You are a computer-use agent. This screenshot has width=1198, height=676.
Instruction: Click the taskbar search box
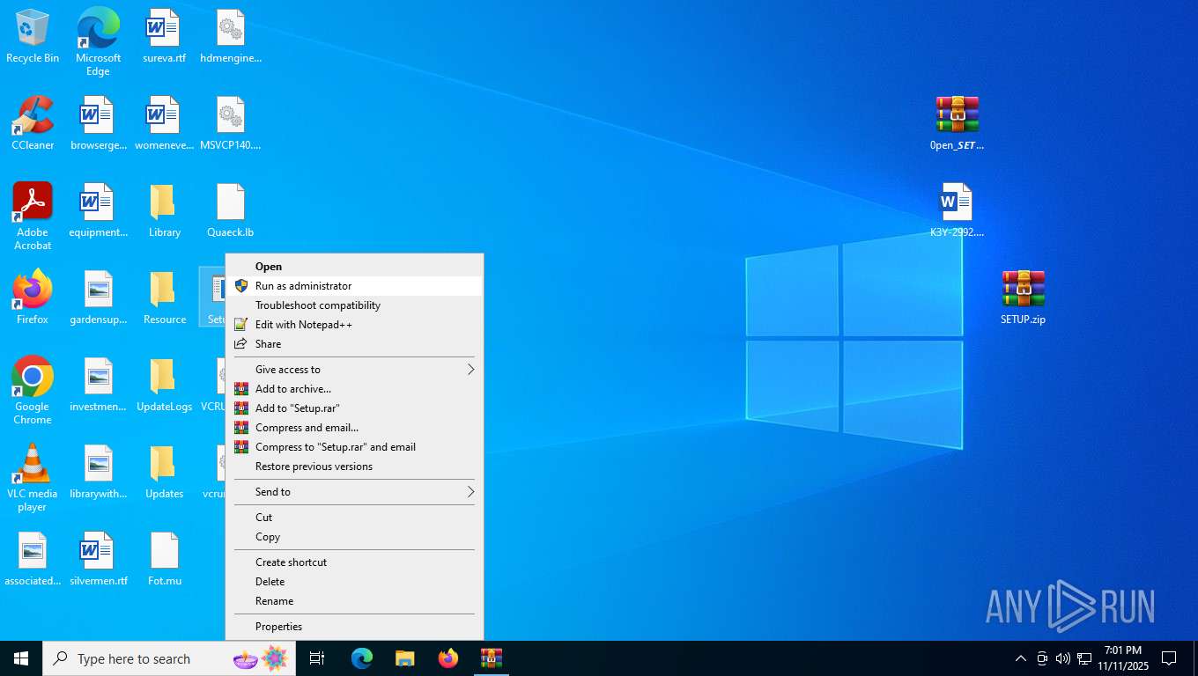[169, 658]
